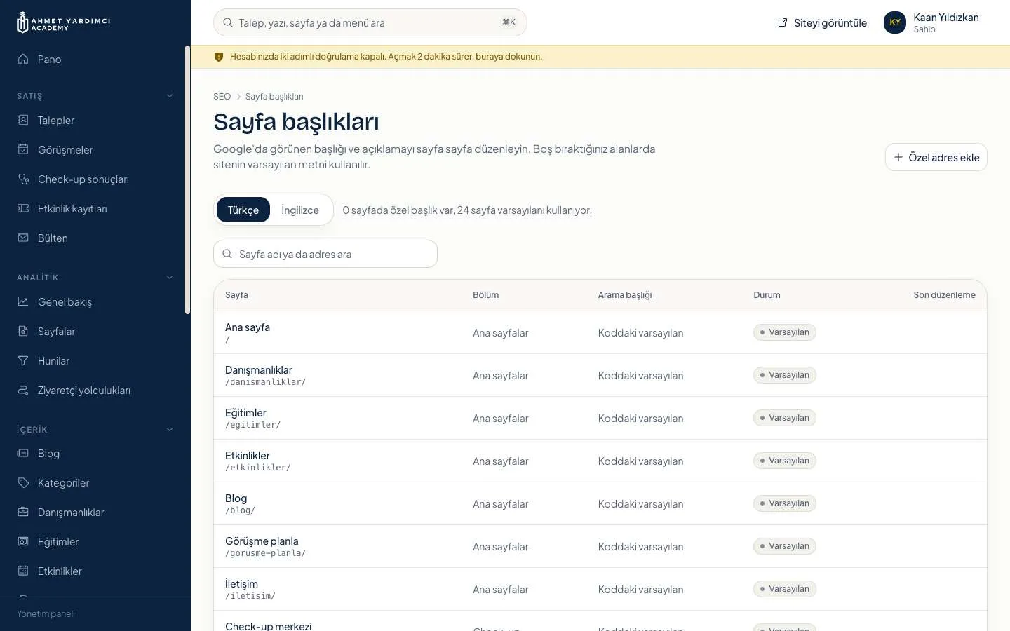Click the Huniler funnel icon
The height and width of the screenshot is (631, 1010).
coord(23,360)
